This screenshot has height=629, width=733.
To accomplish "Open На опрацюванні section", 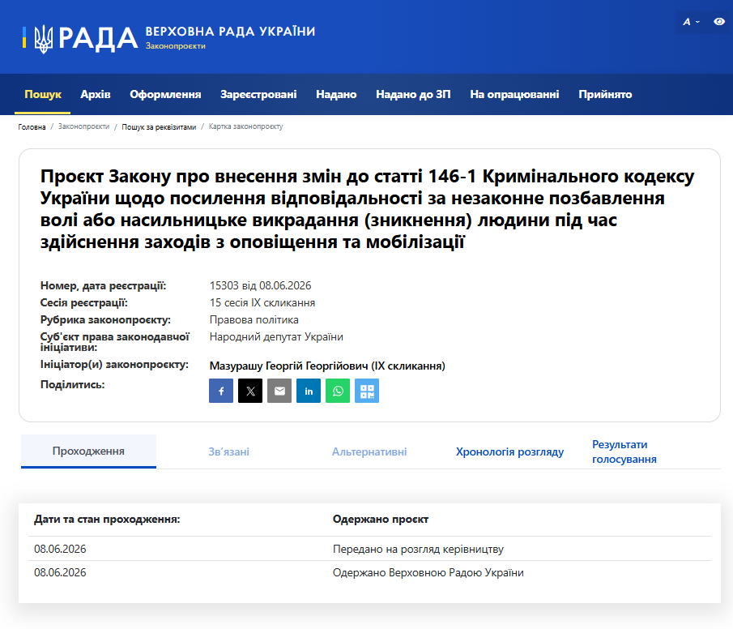I will [x=514, y=94].
